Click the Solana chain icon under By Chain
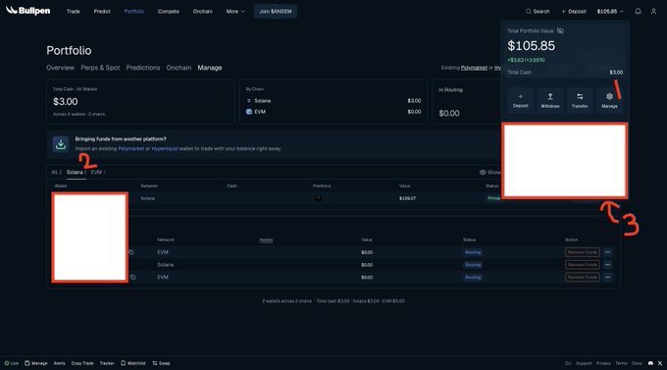 tap(249, 101)
